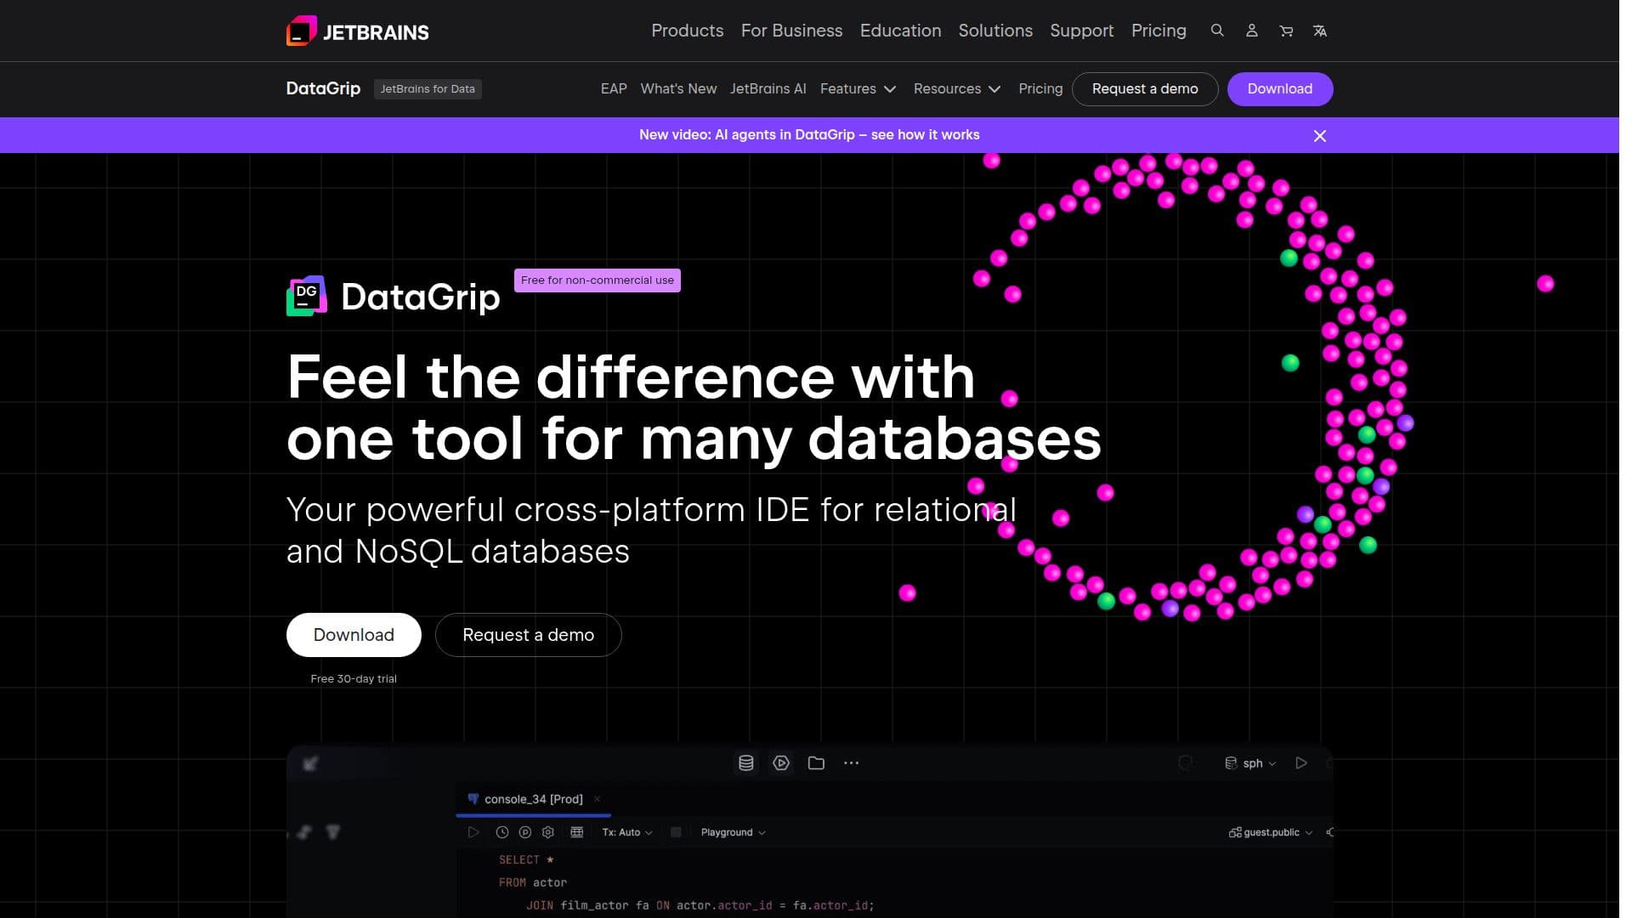Click the Free for non-commercial use badge
The height and width of the screenshot is (918, 1632).
[598, 280]
